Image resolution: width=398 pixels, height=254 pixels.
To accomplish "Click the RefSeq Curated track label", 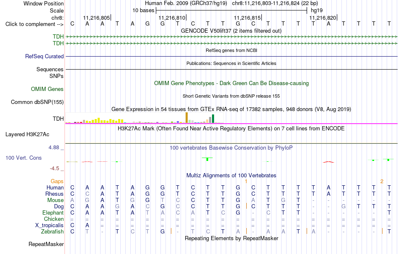I will coord(44,57).
